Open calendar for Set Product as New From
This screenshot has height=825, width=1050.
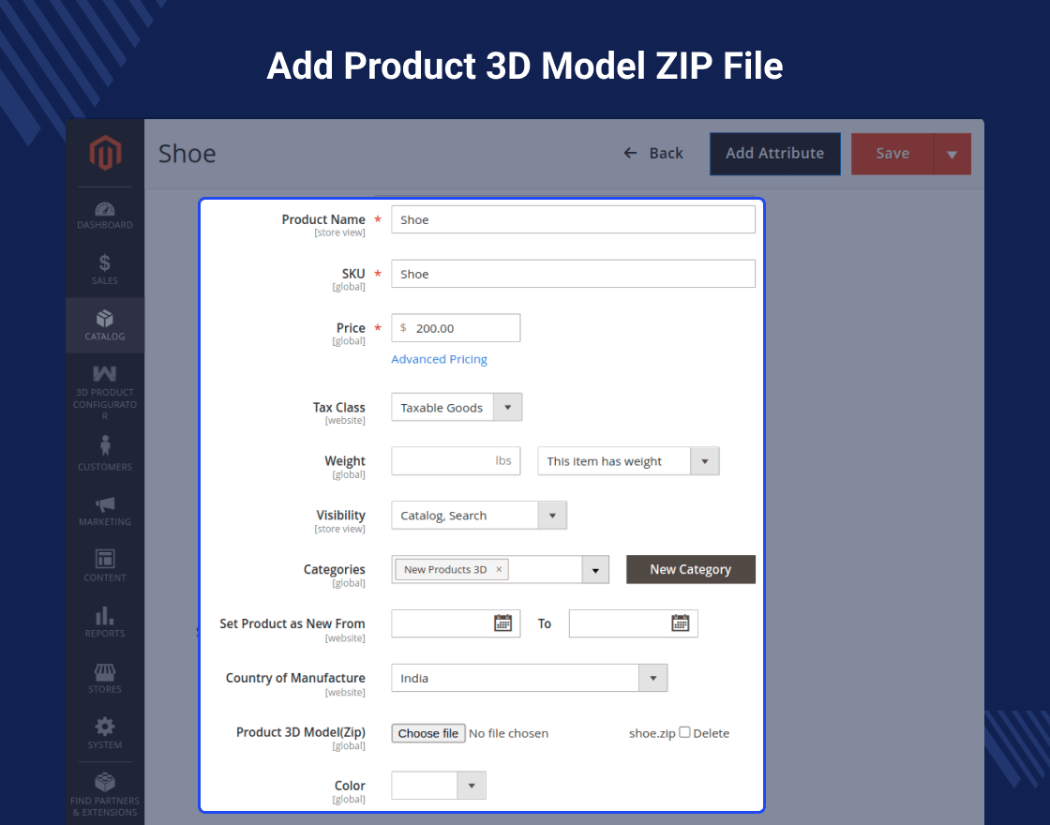pos(502,623)
